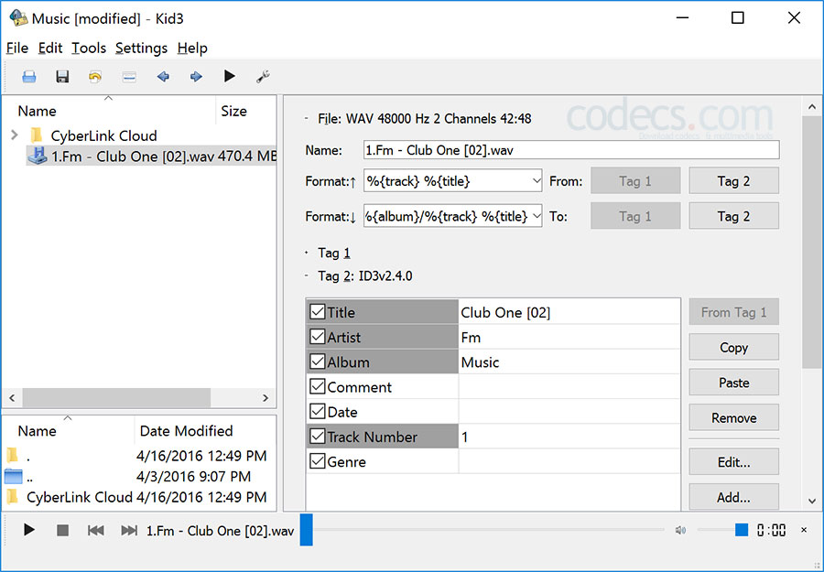
Task: Open the File menu
Action: (16, 49)
